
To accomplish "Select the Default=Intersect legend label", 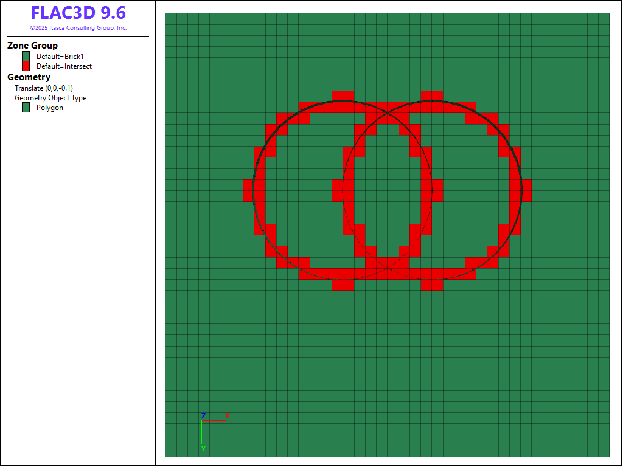I will (64, 66).
